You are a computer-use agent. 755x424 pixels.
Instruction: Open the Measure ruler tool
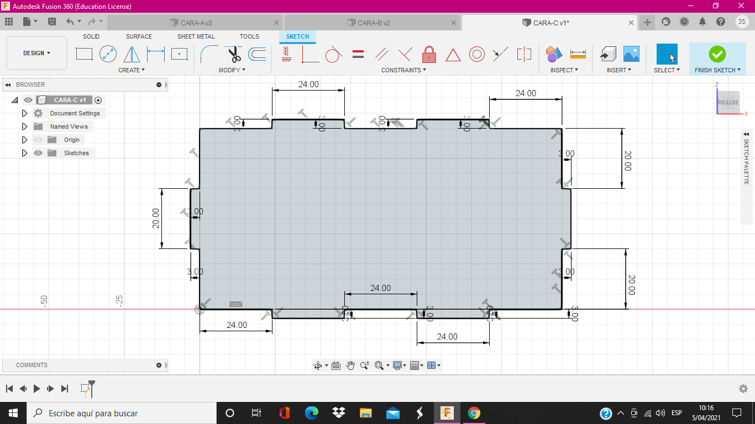point(578,54)
